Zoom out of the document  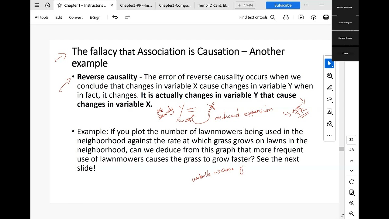point(352,214)
